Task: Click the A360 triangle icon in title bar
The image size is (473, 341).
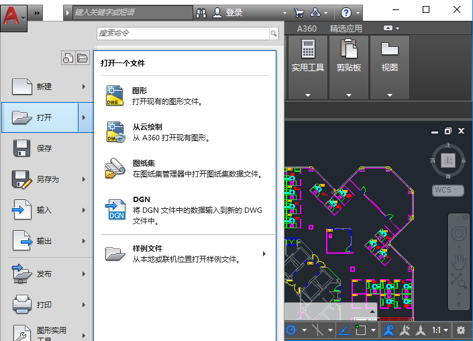Action: pos(315,13)
